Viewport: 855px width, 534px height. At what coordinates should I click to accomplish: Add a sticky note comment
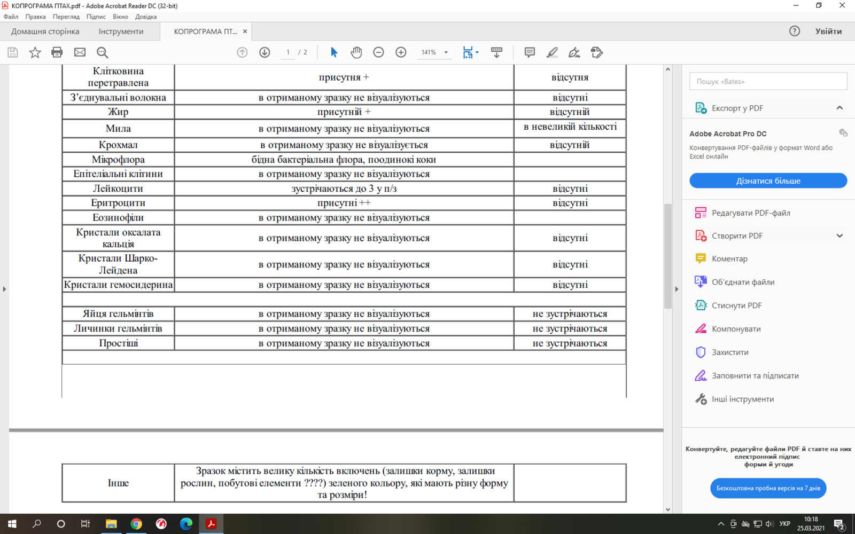pos(530,52)
